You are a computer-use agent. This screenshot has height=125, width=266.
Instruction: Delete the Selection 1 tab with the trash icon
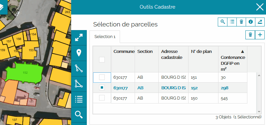coord(250,35)
